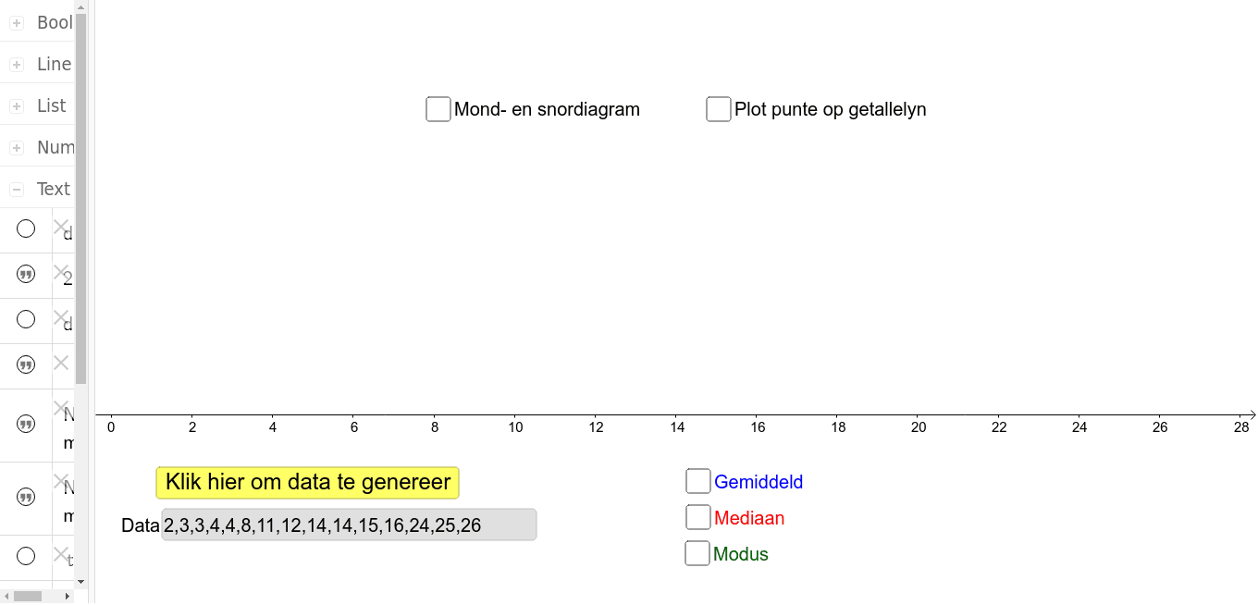Select the "Bool" category header
The height and width of the screenshot is (605, 1258).
pyautogui.click(x=54, y=21)
